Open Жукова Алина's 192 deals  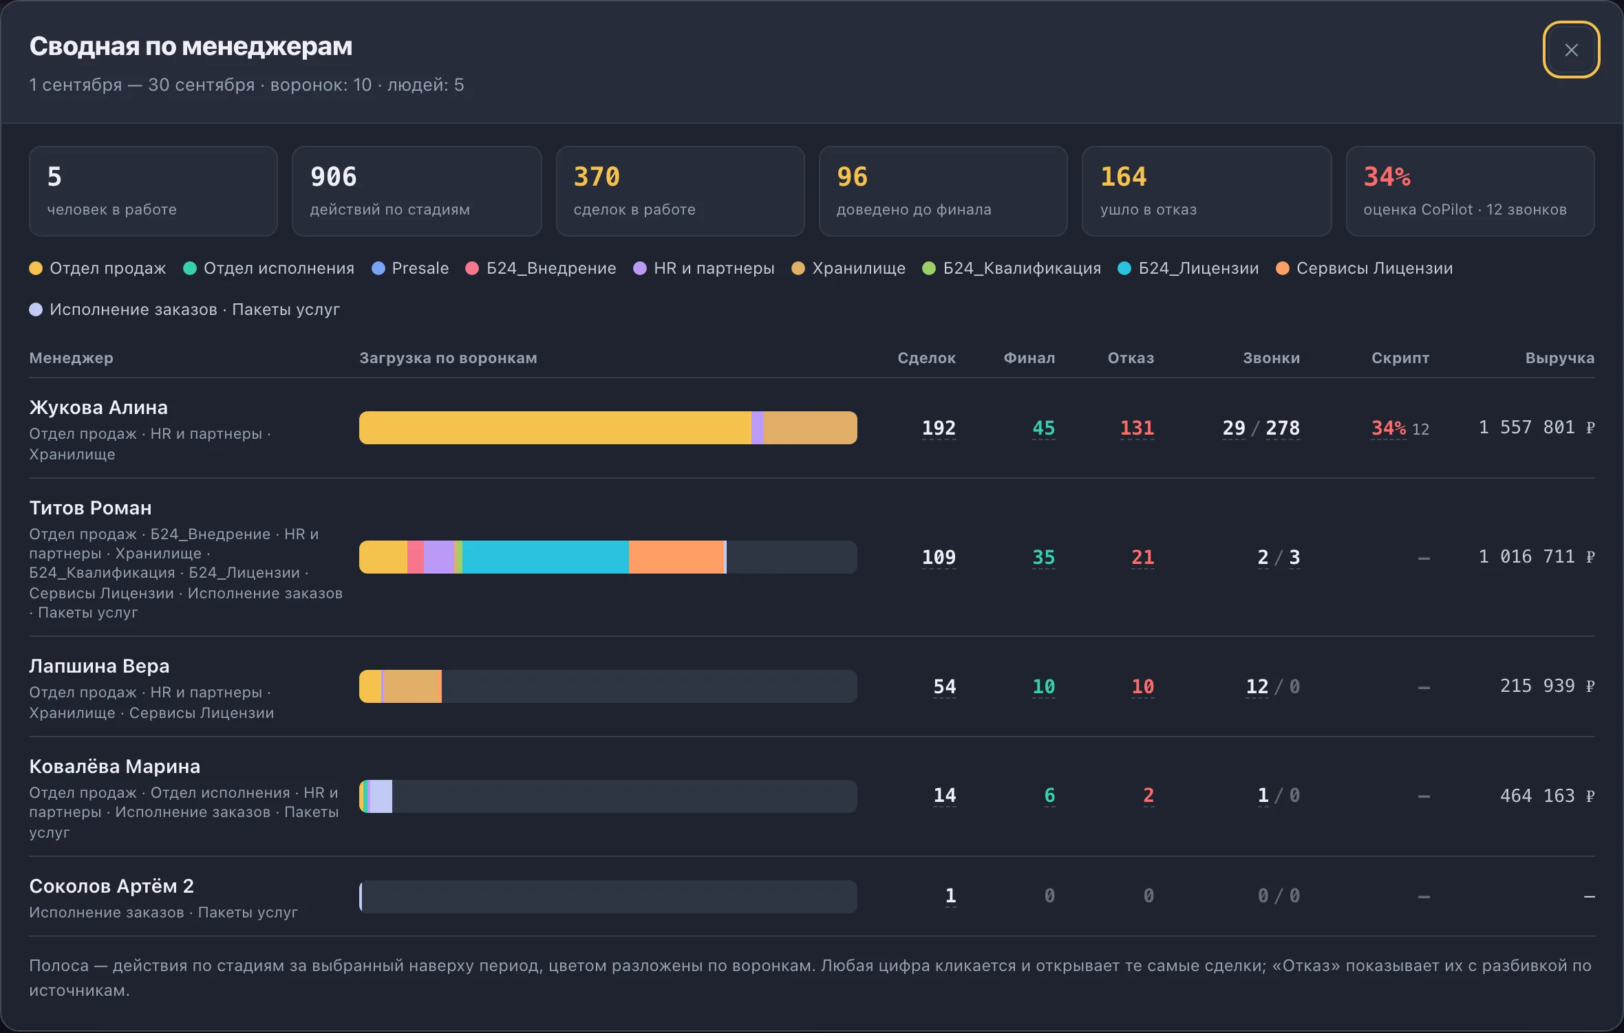939,428
